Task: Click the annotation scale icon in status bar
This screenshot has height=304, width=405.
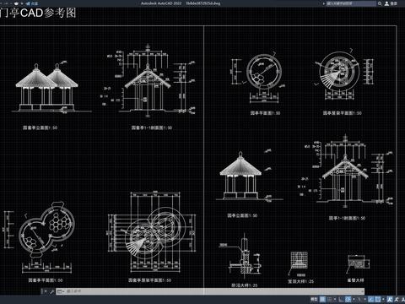Action: [x=390, y=299]
